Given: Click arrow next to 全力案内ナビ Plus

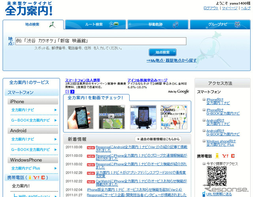Looking at the screenshot, I should tap(55, 168).
